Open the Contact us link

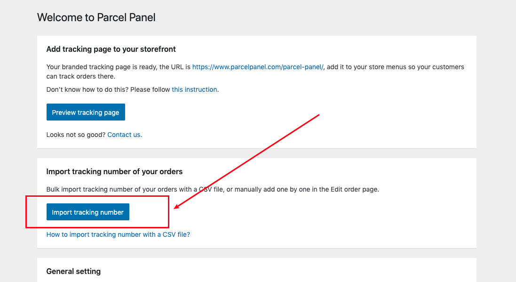coord(125,135)
